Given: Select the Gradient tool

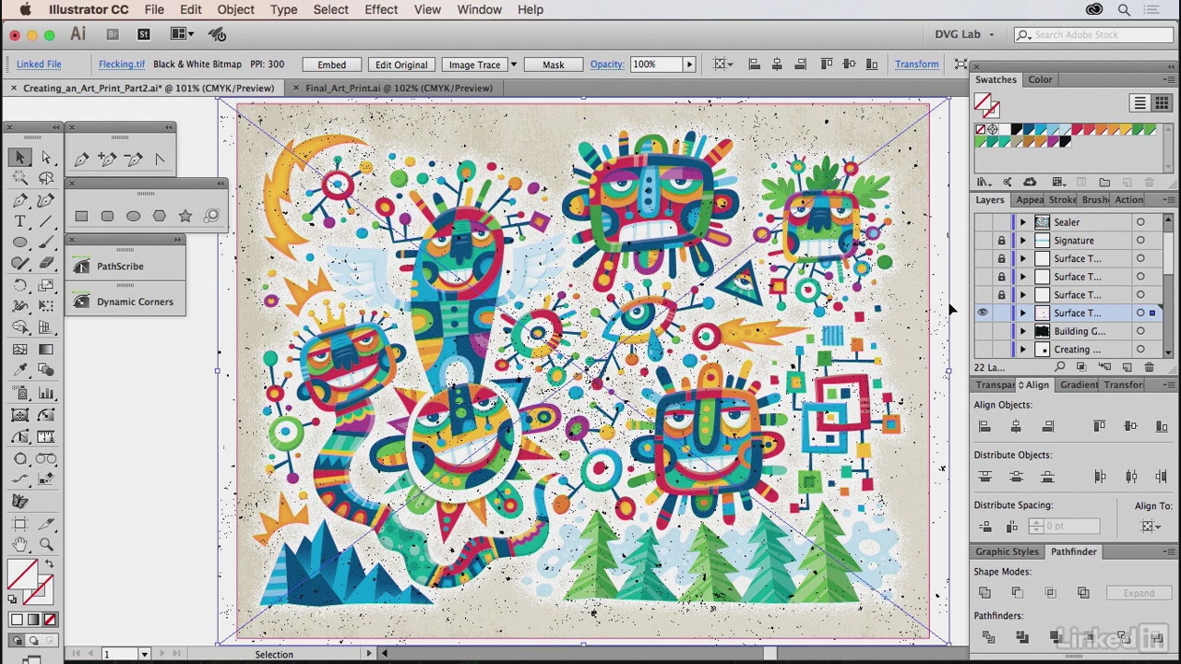Looking at the screenshot, I should (x=46, y=350).
